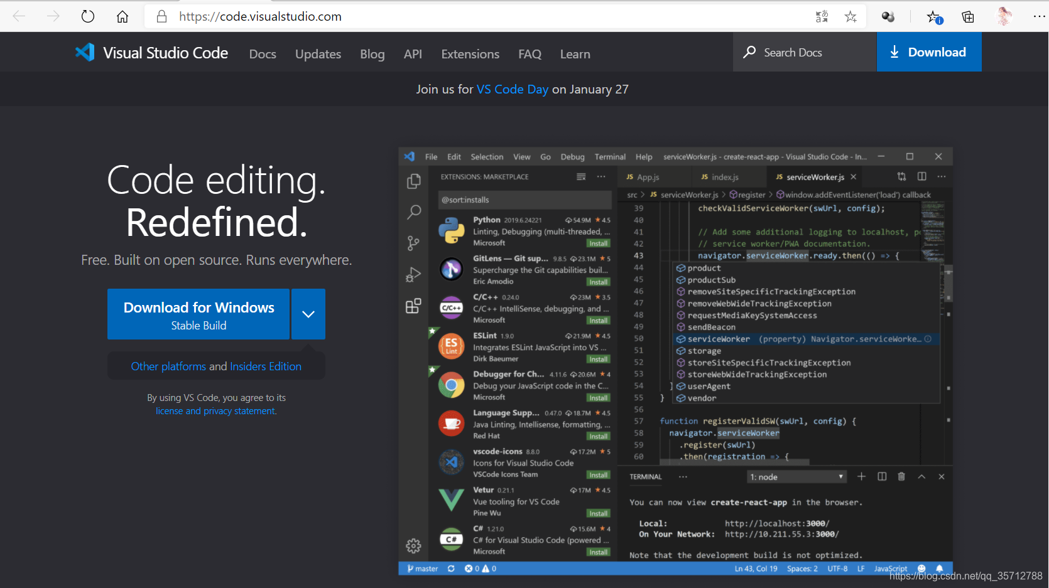
Task: Click the padlock site info icon
Action: click(x=161, y=16)
